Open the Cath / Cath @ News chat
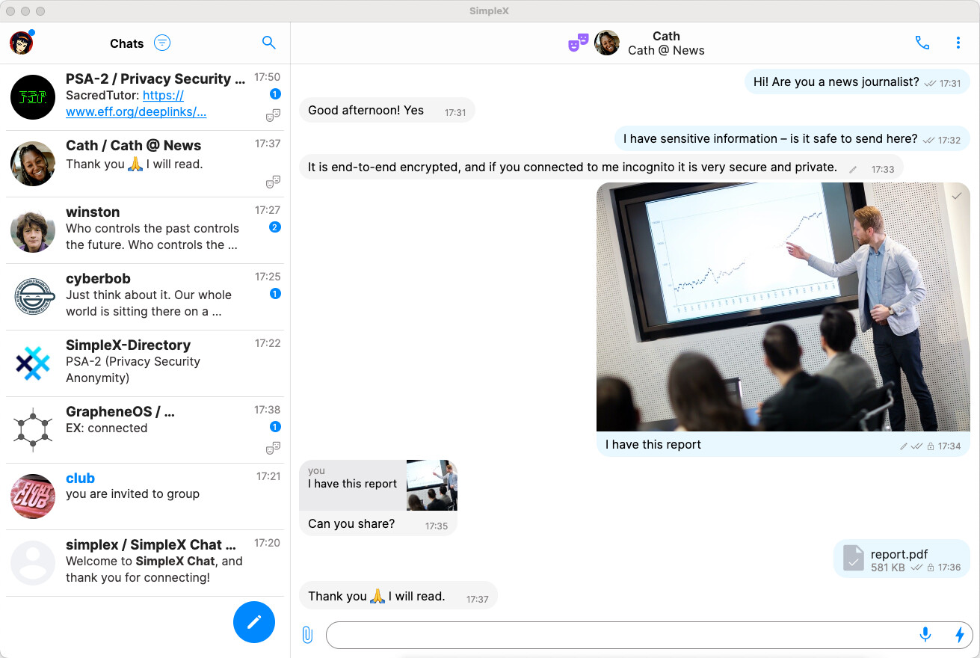 (145, 164)
